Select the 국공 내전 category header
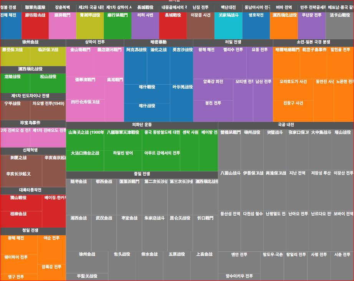 click(286, 125)
